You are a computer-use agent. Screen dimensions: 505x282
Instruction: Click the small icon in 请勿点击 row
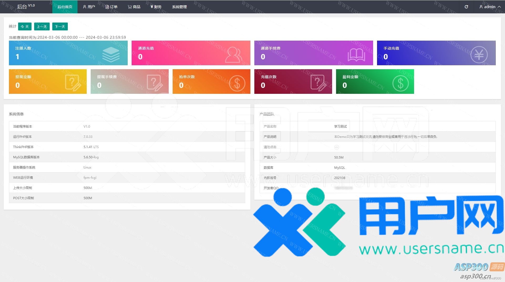point(336,147)
